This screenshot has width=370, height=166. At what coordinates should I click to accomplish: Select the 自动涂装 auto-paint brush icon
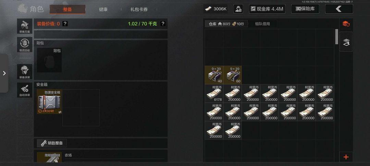coord(25,90)
